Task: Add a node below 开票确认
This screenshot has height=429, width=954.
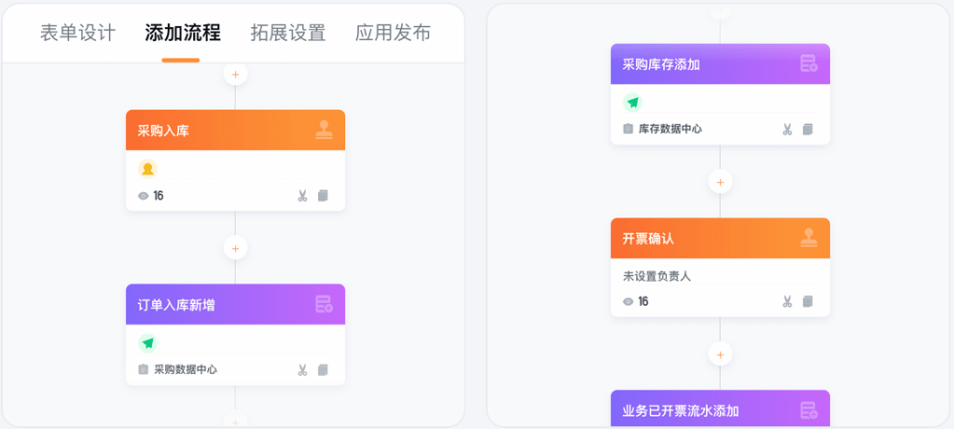Action: coord(720,354)
